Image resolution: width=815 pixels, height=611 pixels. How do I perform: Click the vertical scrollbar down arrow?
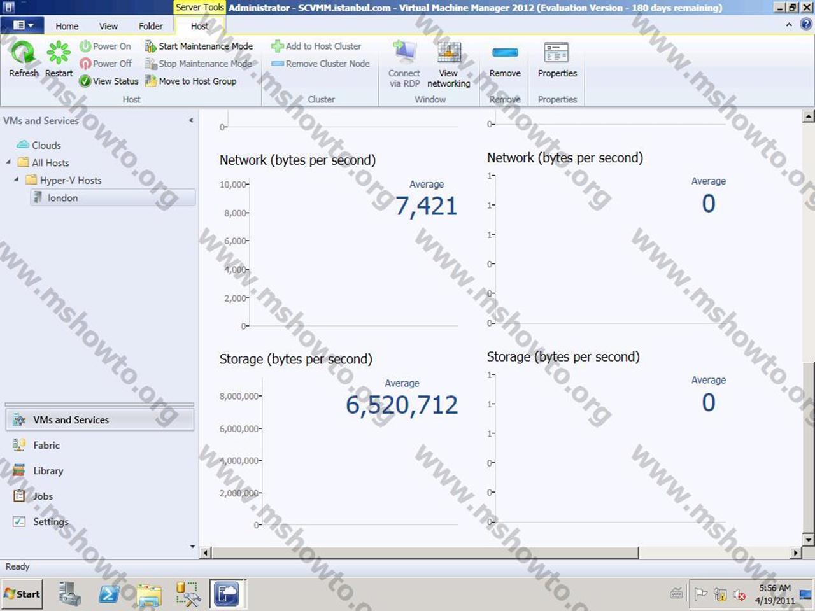[x=809, y=540]
